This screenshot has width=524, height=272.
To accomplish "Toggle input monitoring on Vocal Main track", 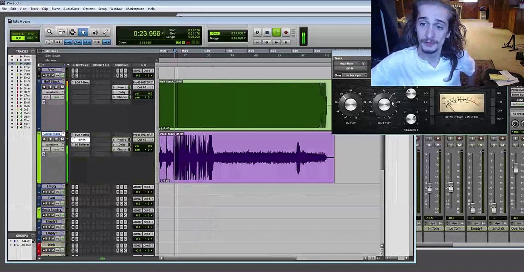I will tap(50, 139).
